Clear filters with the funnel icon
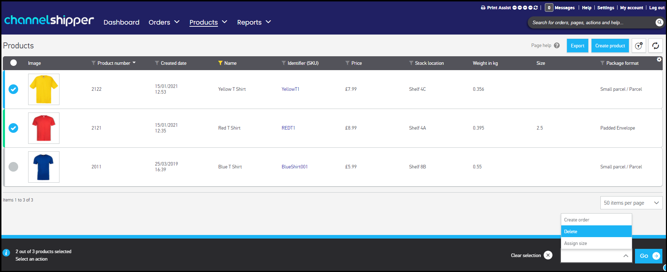This screenshot has width=667, height=272. [639, 46]
